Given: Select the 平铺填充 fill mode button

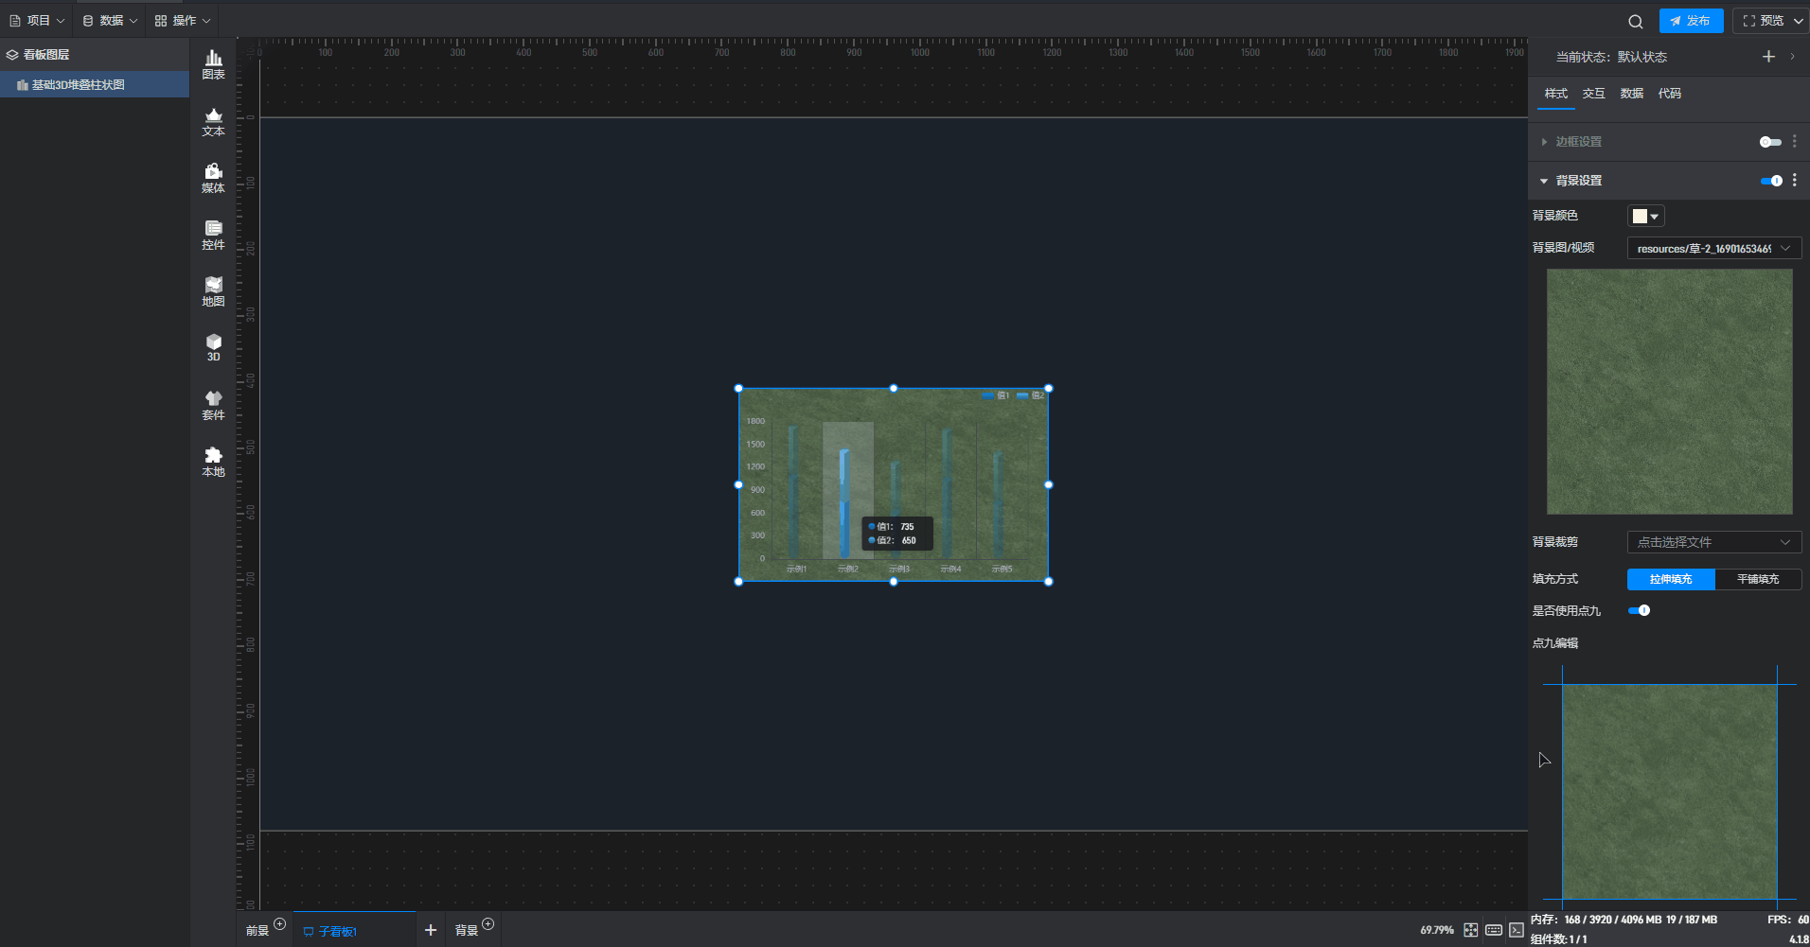Looking at the screenshot, I should tap(1757, 579).
